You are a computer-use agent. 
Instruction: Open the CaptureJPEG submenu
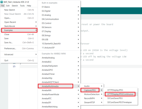(92, 90)
